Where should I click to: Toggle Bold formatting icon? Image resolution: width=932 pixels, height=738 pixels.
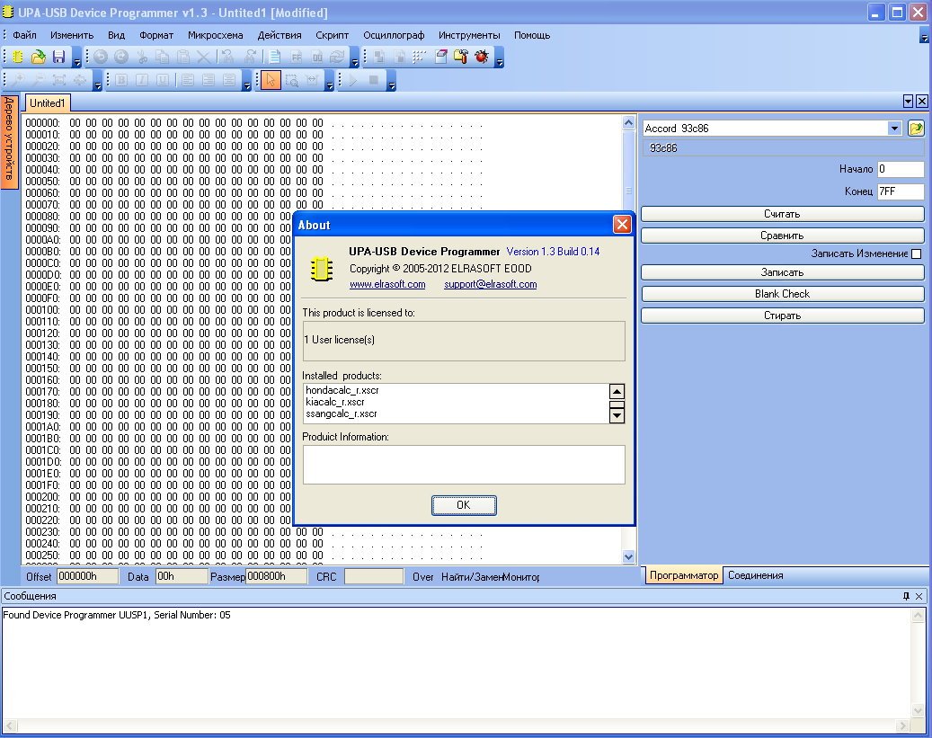point(122,80)
